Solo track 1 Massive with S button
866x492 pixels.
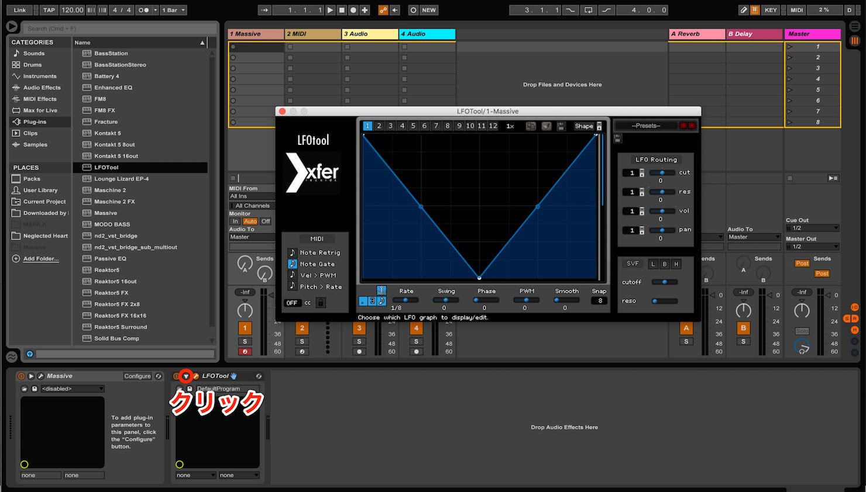(245, 341)
